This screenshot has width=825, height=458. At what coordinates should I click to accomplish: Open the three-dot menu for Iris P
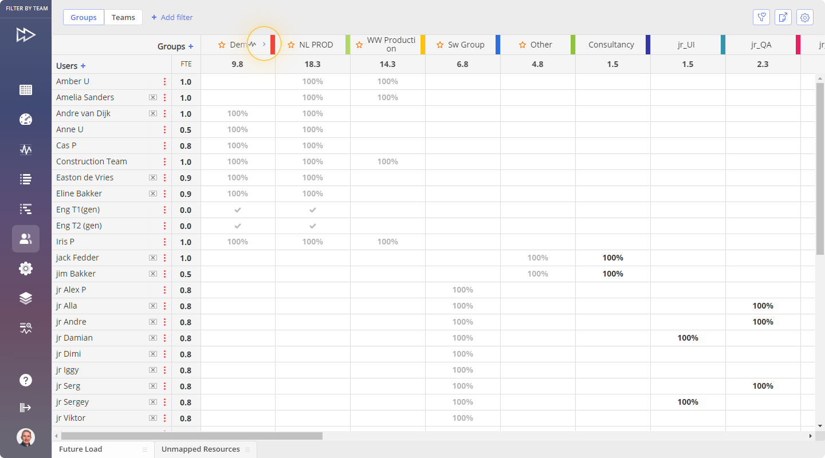click(165, 242)
